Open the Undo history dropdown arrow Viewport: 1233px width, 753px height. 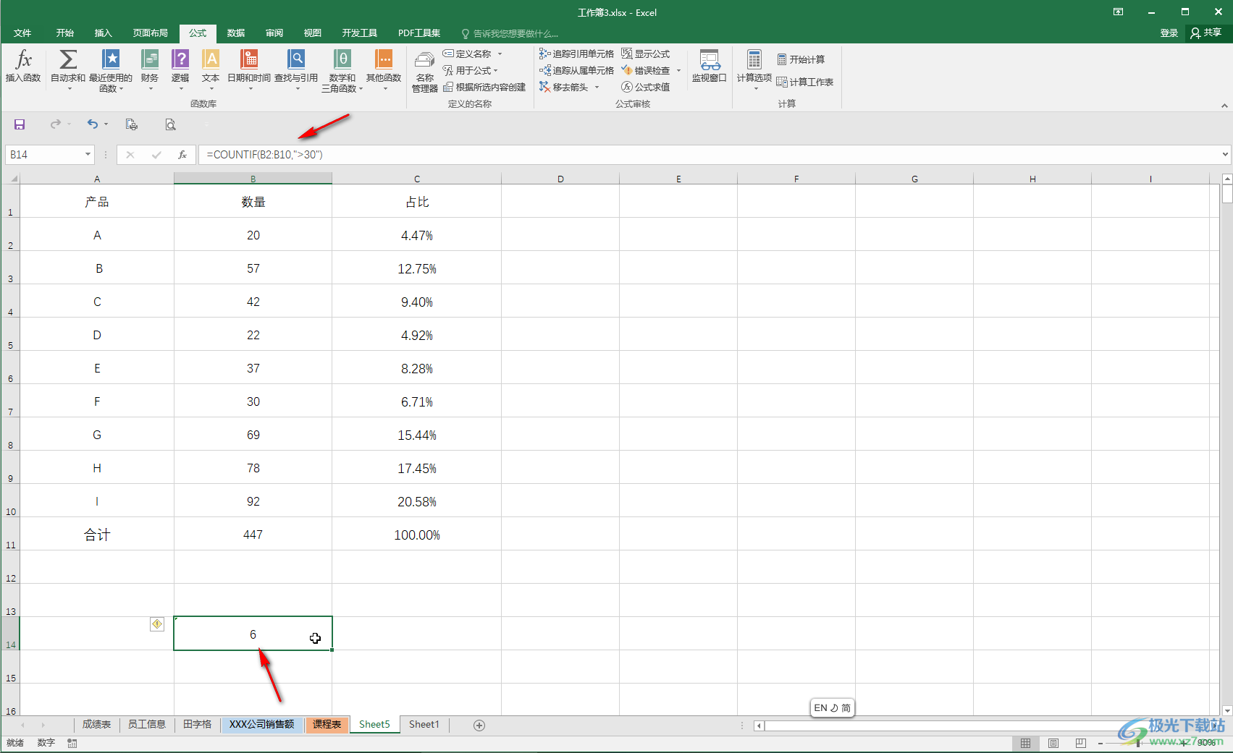(x=106, y=124)
